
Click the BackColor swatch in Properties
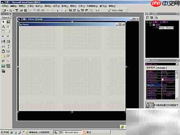click(163, 80)
